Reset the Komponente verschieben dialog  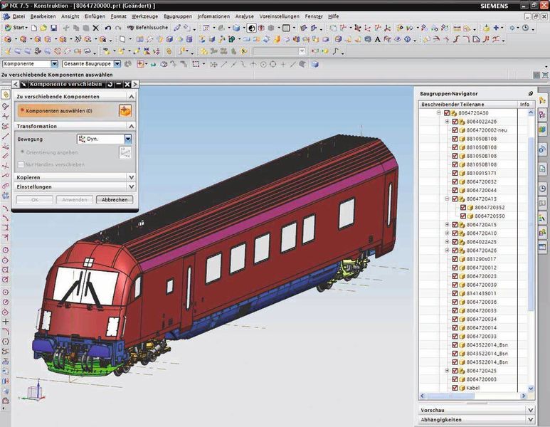110,84
